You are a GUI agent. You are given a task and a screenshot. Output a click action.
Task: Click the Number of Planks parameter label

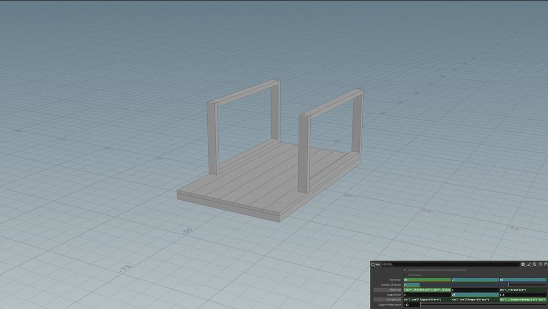pos(391,285)
